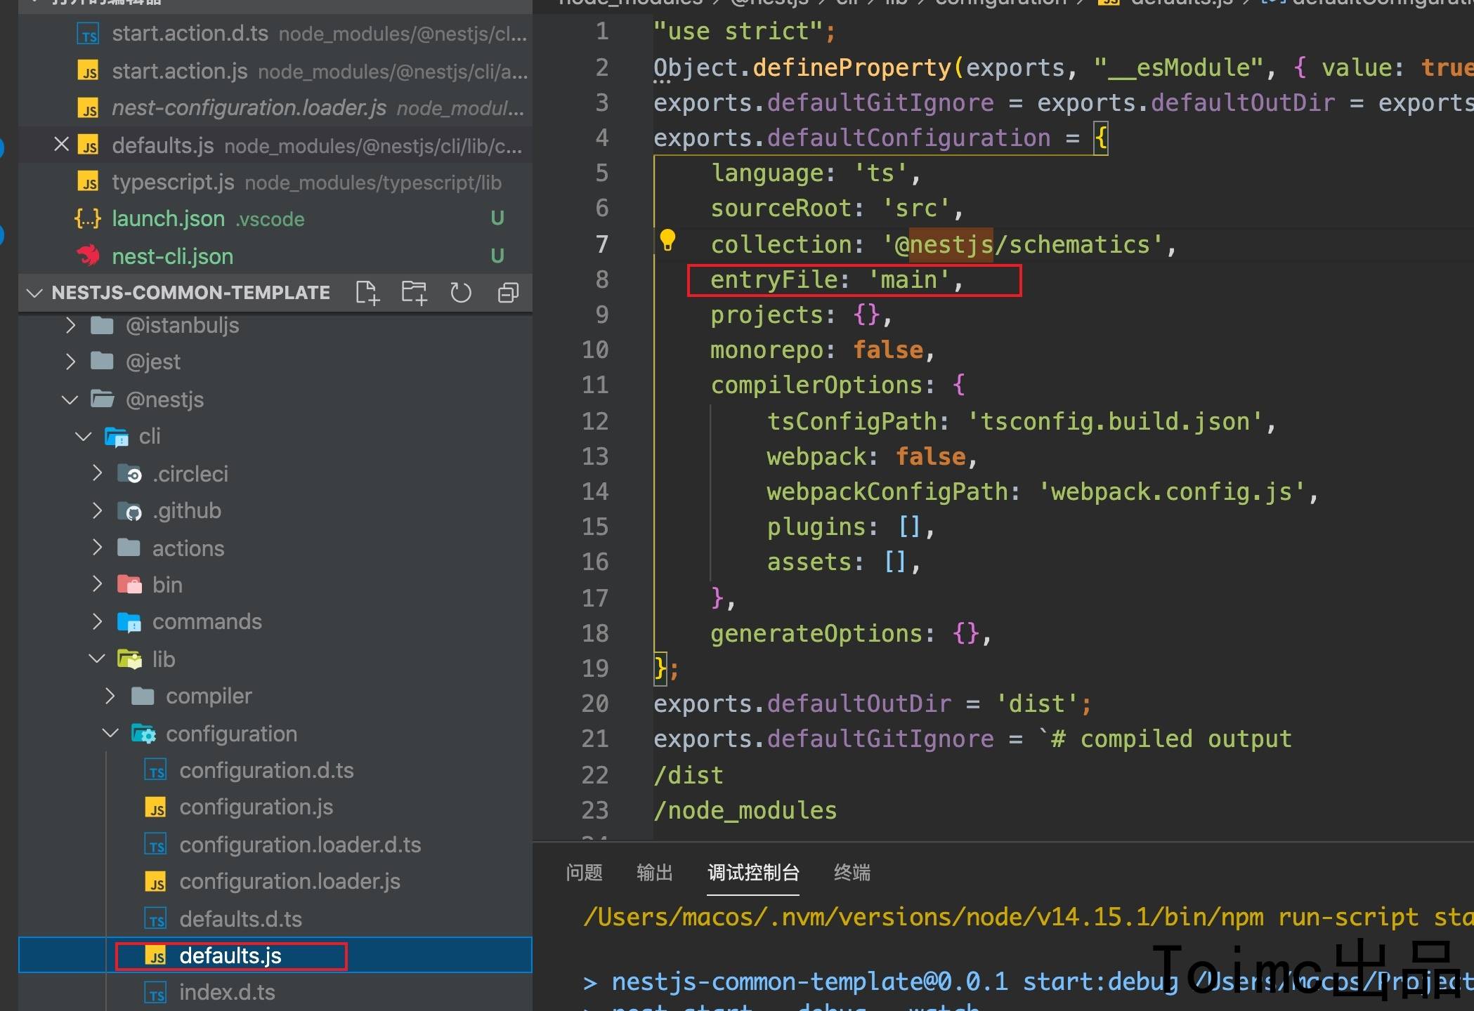Screen dimensions: 1474x1011
Task: Click the generateOptions: {} line
Action: tap(851, 633)
